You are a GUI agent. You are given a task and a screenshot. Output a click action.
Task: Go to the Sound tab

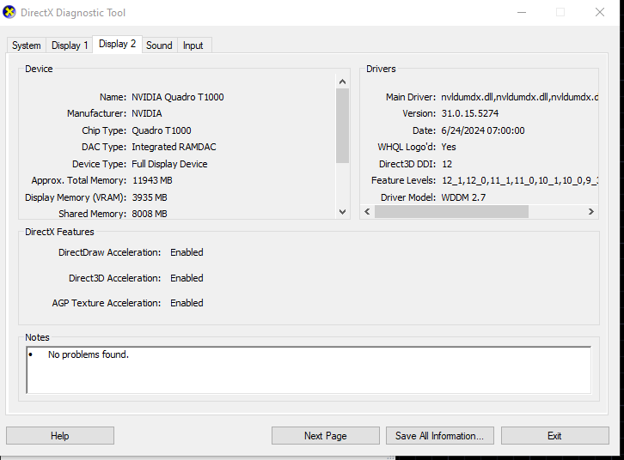click(159, 45)
